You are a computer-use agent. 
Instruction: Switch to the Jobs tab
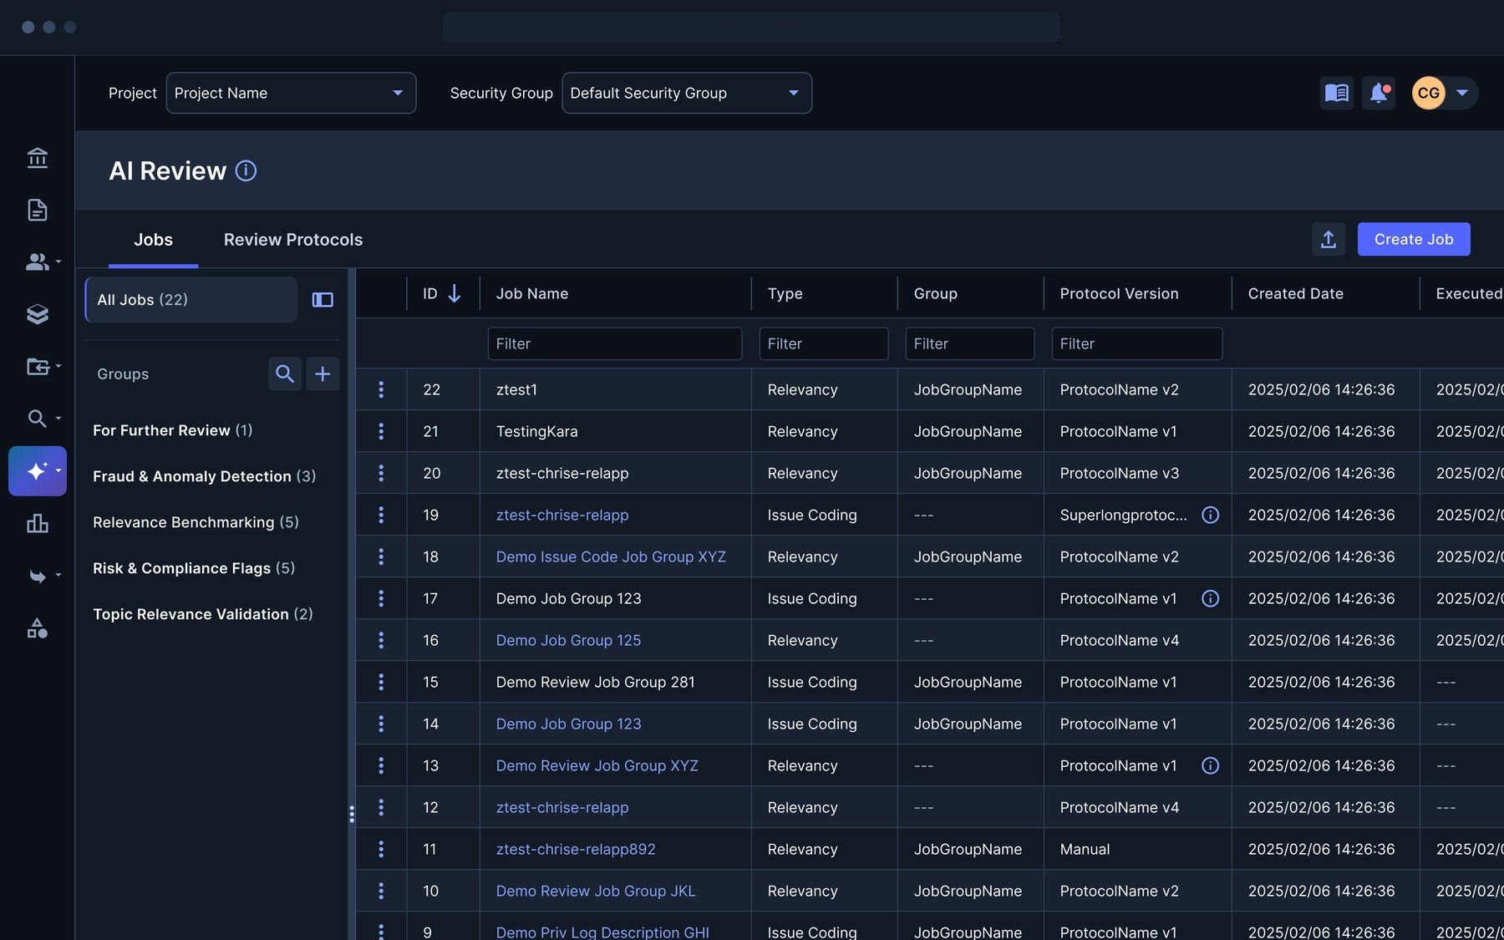coord(154,240)
